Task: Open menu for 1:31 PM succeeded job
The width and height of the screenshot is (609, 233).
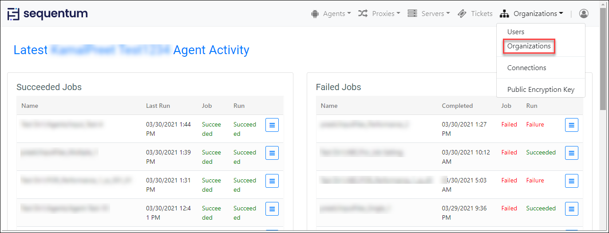Action: tap(272, 181)
